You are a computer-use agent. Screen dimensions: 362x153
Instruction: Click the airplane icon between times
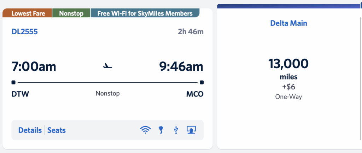pos(107,66)
